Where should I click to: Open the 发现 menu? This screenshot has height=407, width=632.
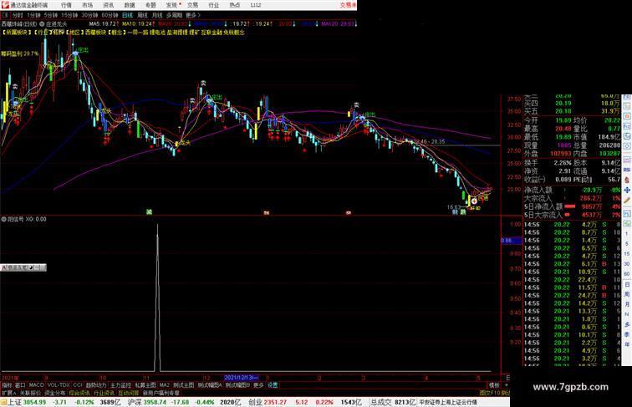(x=172, y=5)
